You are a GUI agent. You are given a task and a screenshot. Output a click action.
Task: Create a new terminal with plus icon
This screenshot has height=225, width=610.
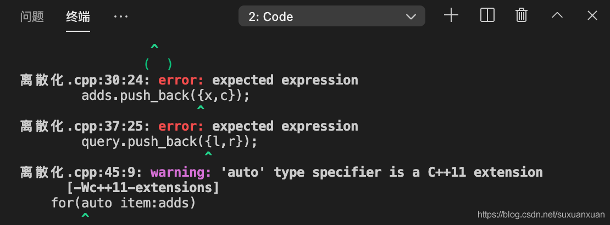451,16
